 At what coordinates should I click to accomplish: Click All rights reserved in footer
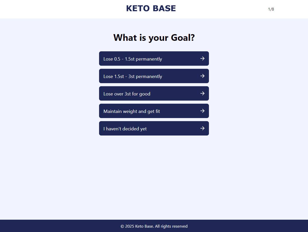[171, 226]
